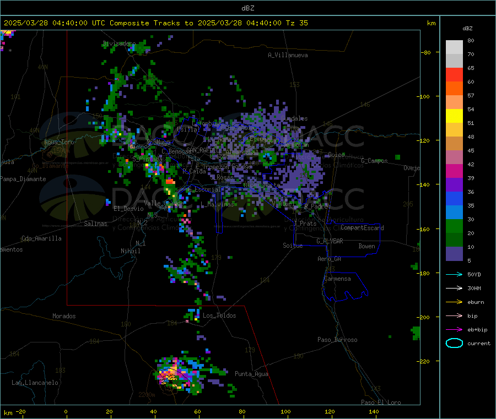
Task: Click the 'dBZ' heading above color scale
Action: [x=467, y=29]
